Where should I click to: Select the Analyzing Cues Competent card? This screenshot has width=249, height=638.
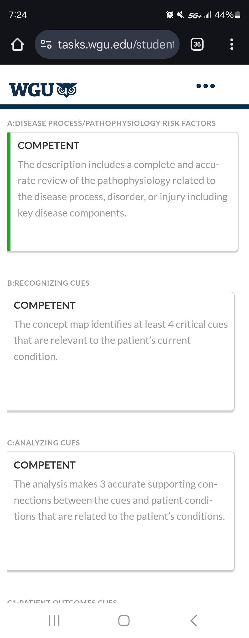click(121, 511)
